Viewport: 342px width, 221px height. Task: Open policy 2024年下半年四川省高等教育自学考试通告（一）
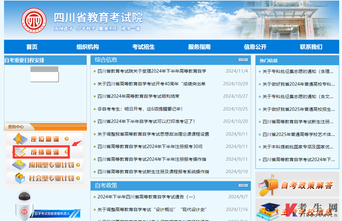pos(146,197)
